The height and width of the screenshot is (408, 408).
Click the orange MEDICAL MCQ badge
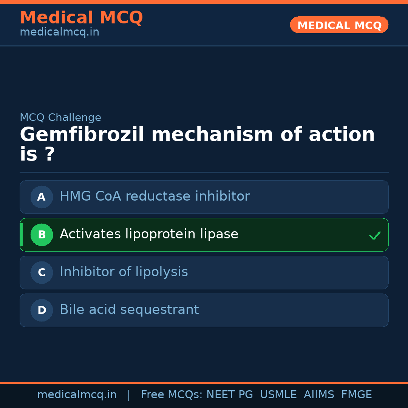(x=339, y=25)
